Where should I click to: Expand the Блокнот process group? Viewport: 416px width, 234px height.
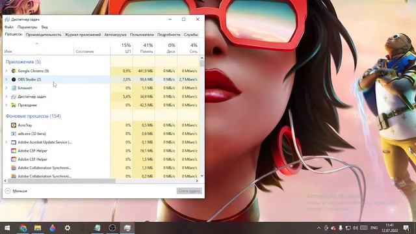[x=6, y=88]
